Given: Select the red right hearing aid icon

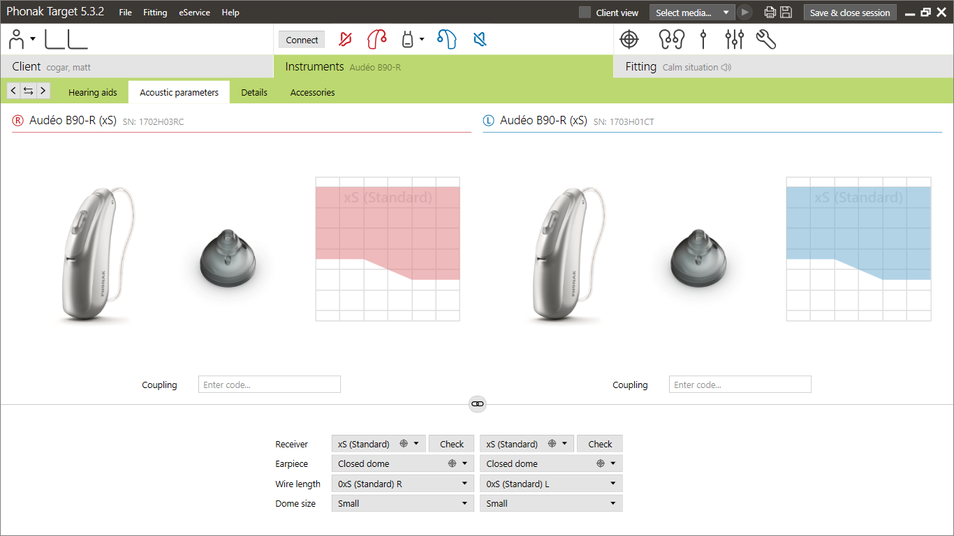Looking at the screenshot, I should (377, 39).
